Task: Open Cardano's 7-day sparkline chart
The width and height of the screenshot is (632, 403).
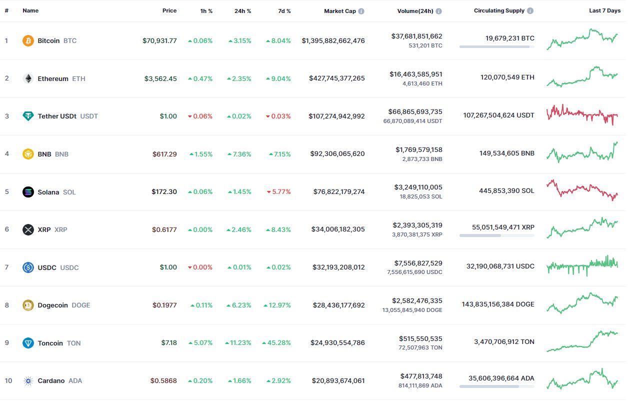Action: [582, 379]
